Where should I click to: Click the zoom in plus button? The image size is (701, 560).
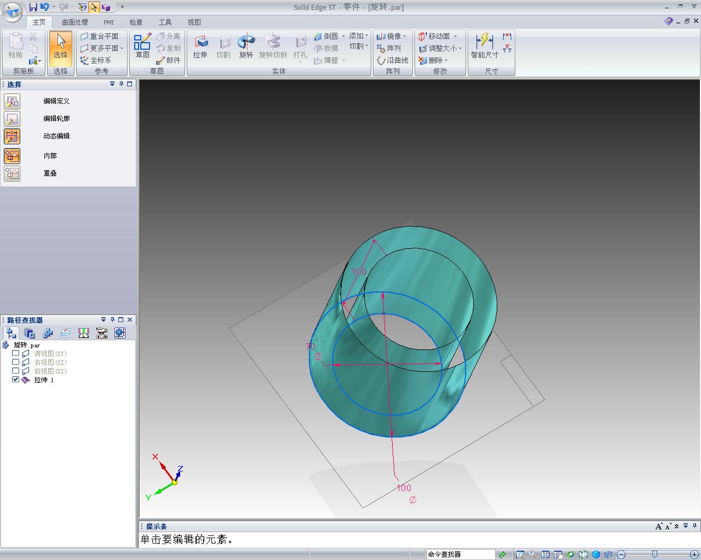point(694,555)
